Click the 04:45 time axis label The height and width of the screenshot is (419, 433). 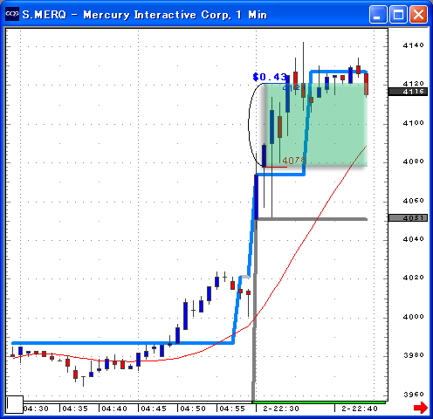tap(154, 409)
